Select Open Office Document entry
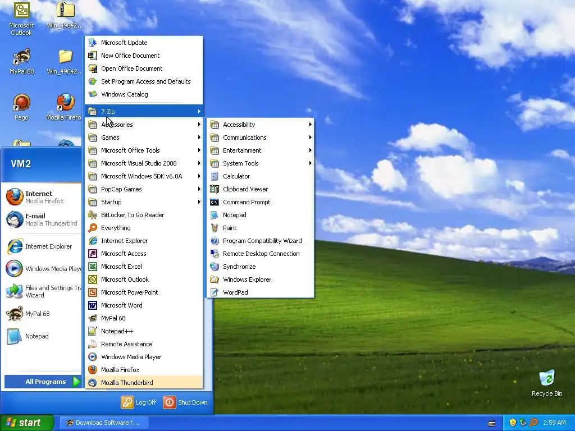Image resolution: width=575 pixels, height=431 pixels. [144, 68]
